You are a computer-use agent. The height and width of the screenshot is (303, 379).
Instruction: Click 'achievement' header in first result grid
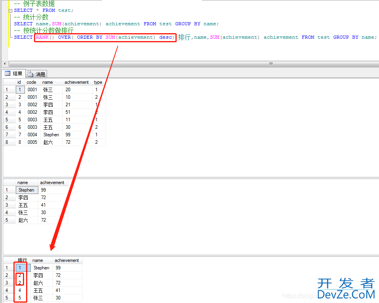[77, 82]
